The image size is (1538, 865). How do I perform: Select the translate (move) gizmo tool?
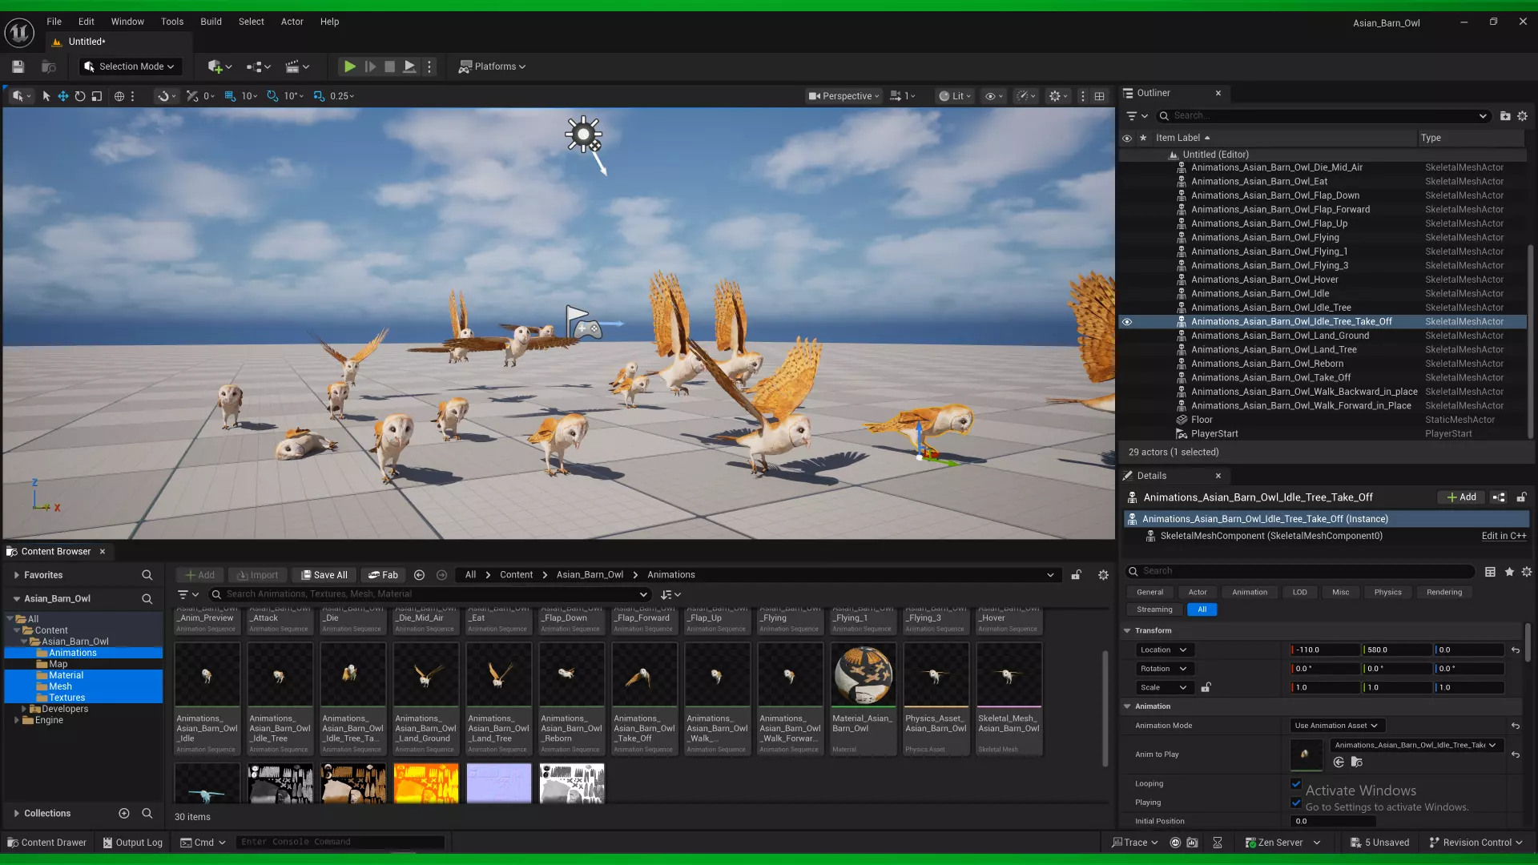pyautogui.click(x=63, y=96)
